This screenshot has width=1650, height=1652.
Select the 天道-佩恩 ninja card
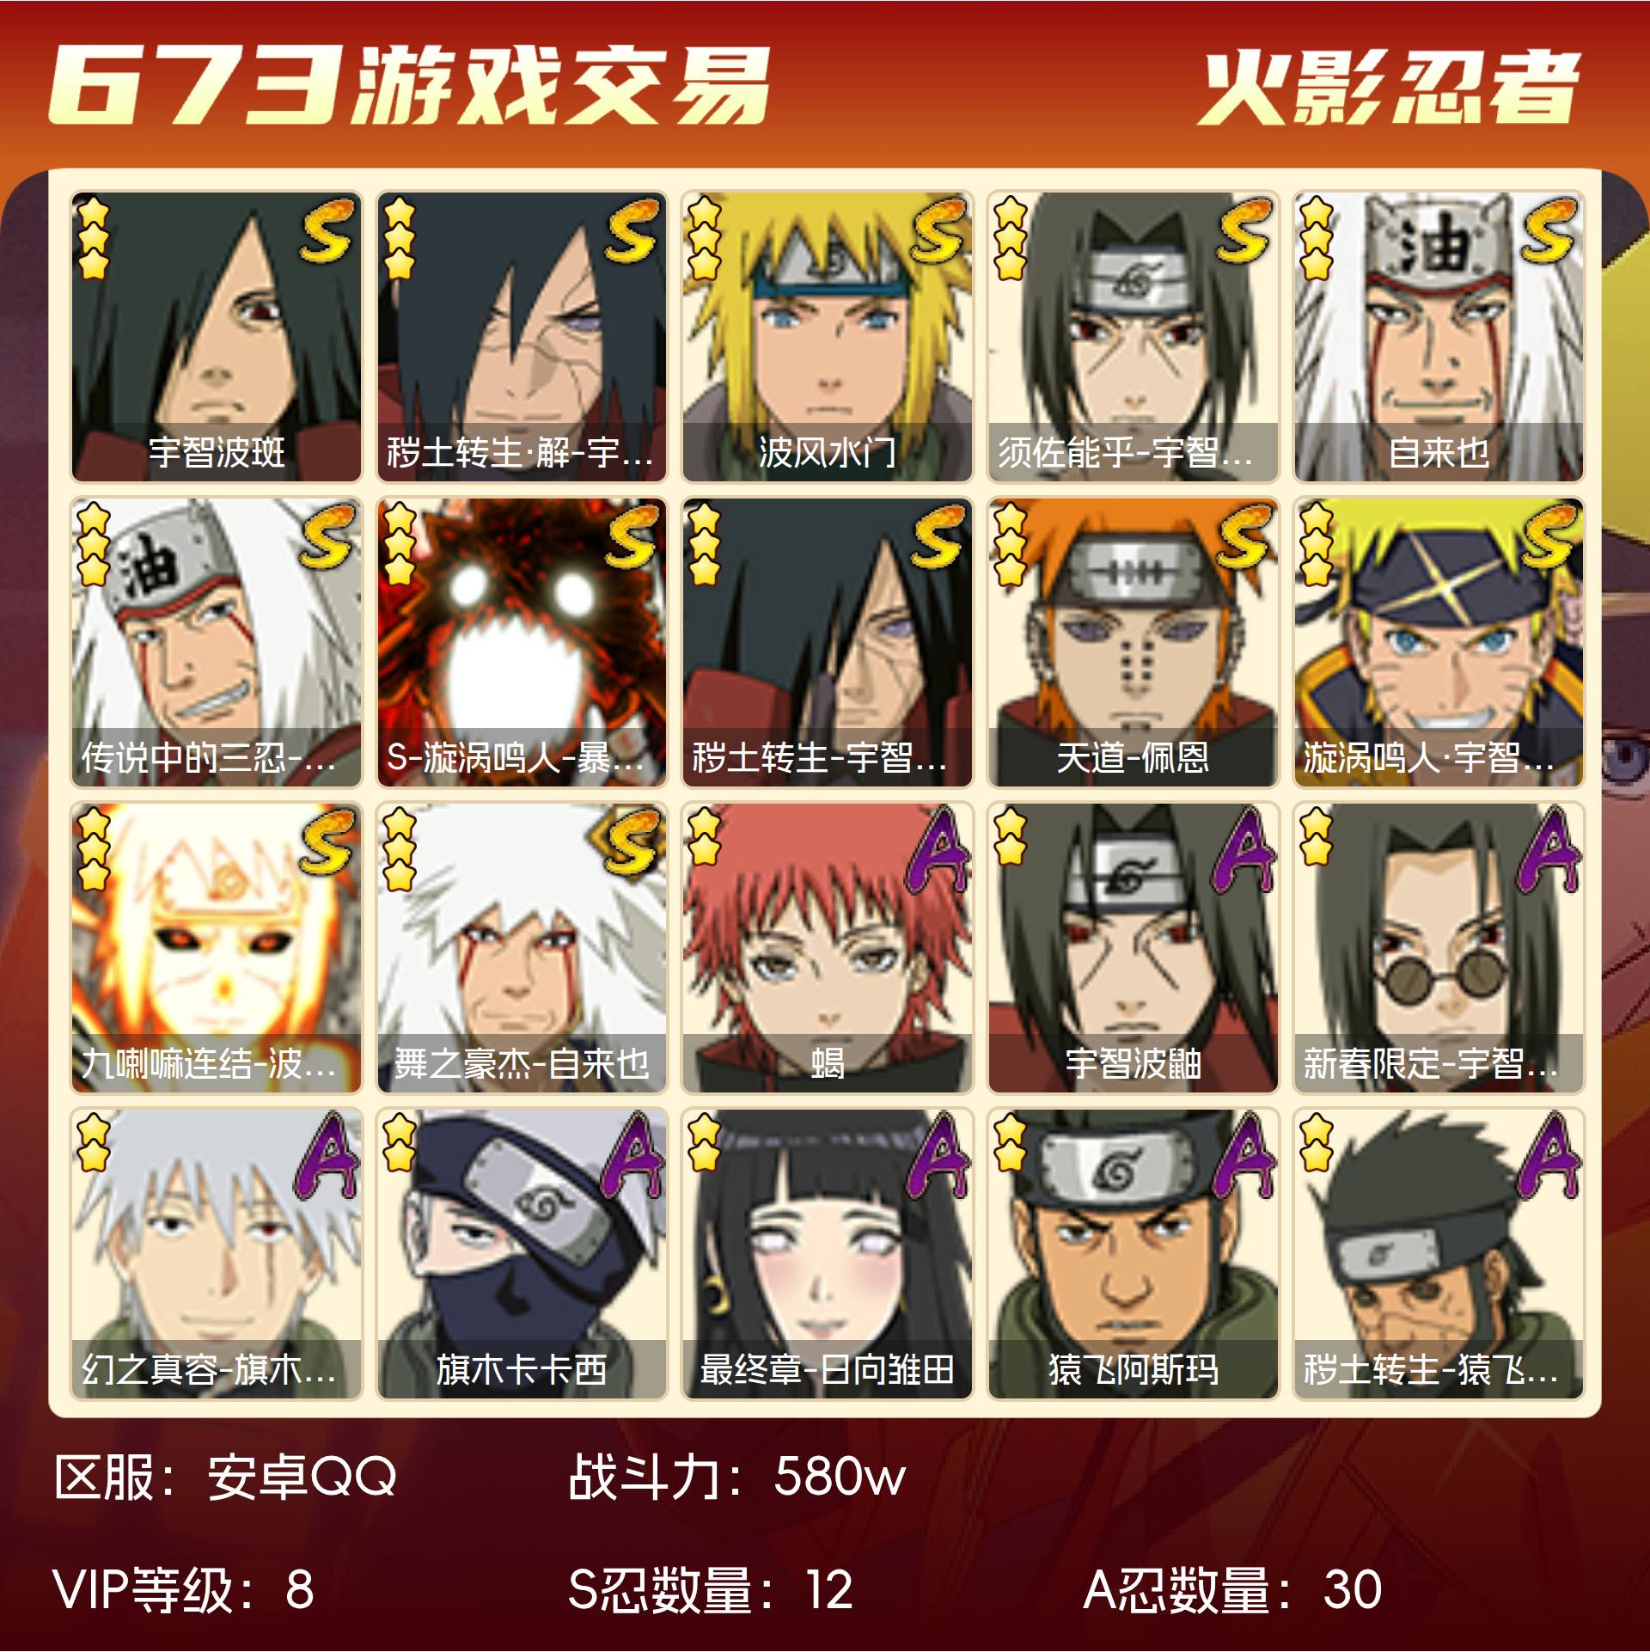pos(1133,642)
